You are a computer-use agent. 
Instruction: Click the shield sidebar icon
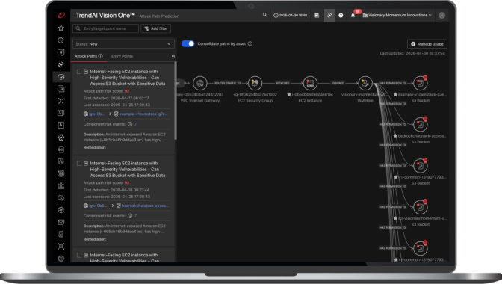click(x=61, y=161)
